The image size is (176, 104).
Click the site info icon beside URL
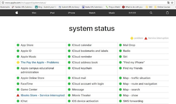(x=3, y=3)
